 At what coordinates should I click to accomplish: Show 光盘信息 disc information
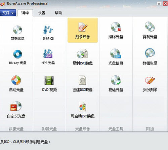coord(116,57)
